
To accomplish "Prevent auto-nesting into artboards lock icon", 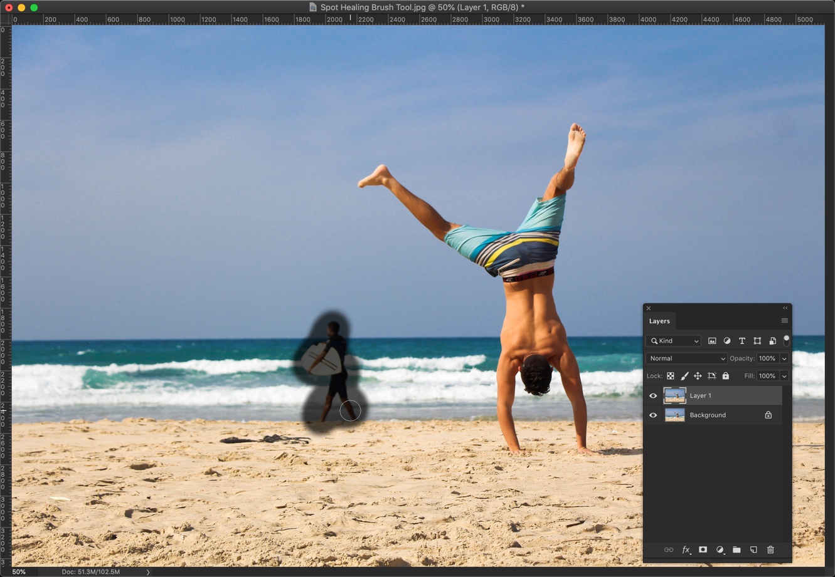I will click(x=711, y=376).
